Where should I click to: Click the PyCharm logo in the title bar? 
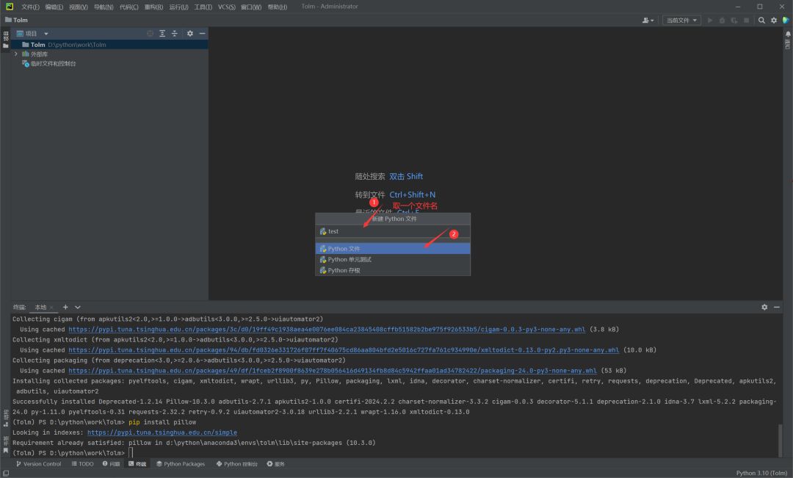click(10, 7)
